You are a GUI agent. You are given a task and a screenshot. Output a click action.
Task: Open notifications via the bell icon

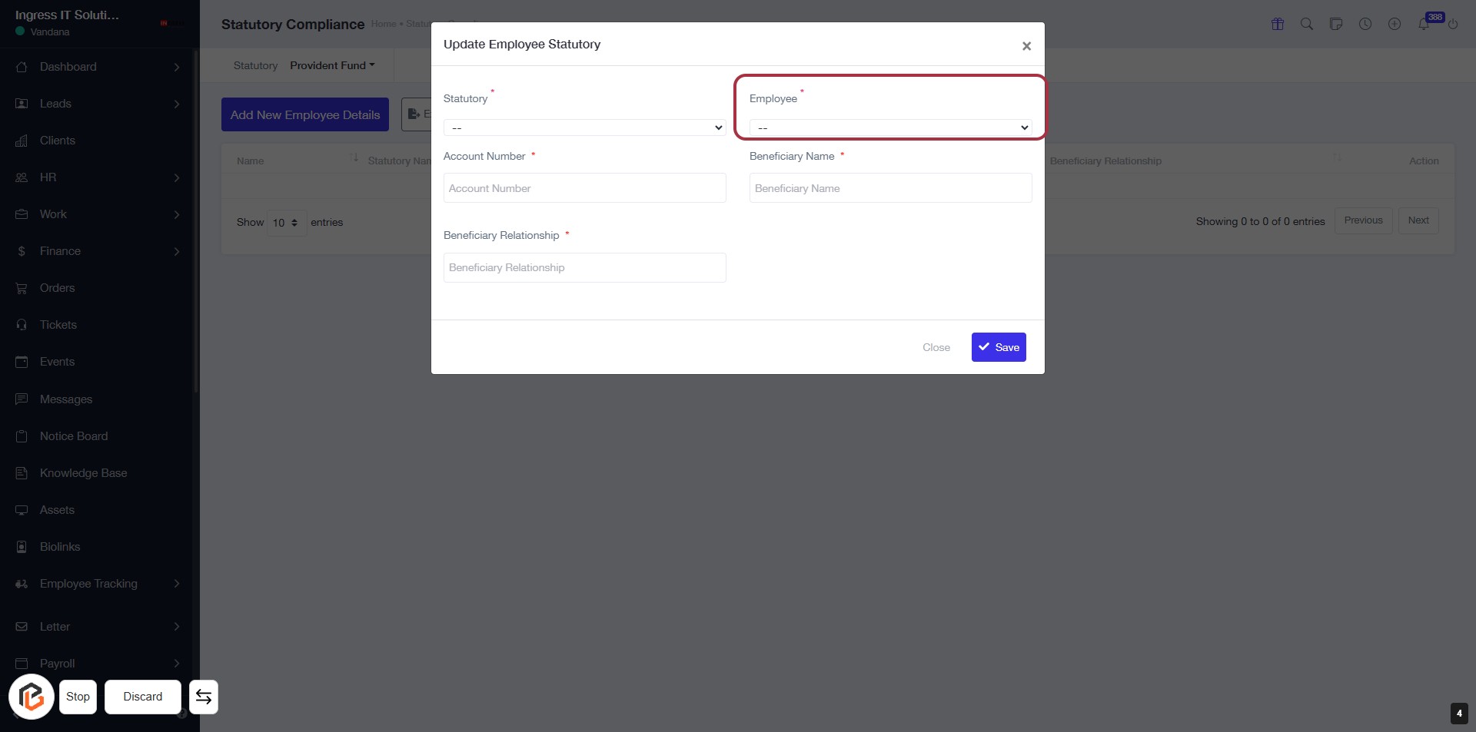[1424, 25]
